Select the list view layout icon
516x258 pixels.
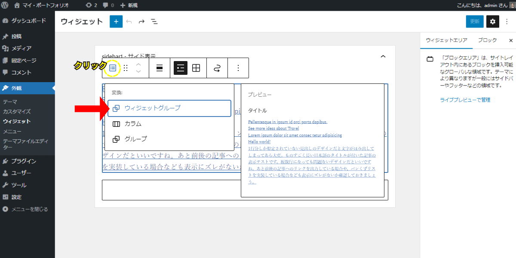pyautogui.click(x=181, y=68)
